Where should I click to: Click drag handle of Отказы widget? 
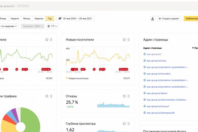pos(128,96)
